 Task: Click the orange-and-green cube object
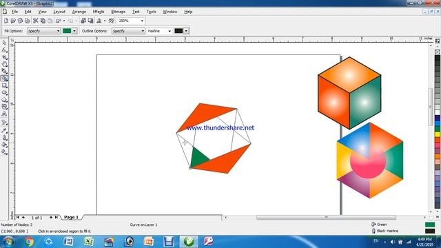click(x=349, y=93)
